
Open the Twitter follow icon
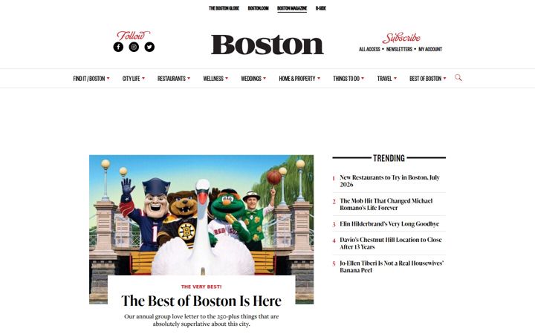[149, 47]
